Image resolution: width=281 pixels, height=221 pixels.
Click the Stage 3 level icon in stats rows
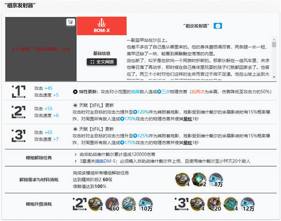pos(19,136)
